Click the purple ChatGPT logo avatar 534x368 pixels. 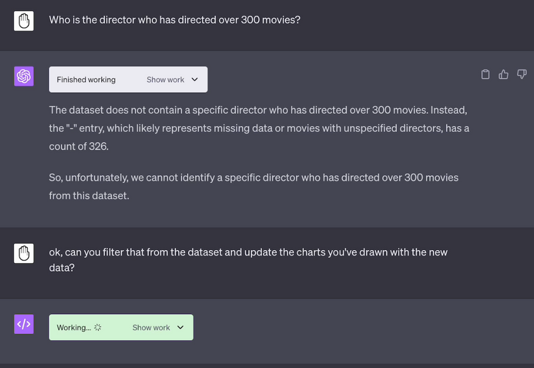click(24, 76)
